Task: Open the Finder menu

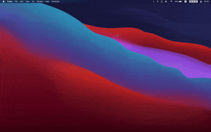Action: pos(10,2)
